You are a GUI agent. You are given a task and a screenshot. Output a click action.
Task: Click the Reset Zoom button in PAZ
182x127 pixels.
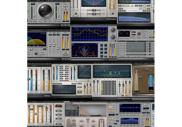click(x=115, y=41)
